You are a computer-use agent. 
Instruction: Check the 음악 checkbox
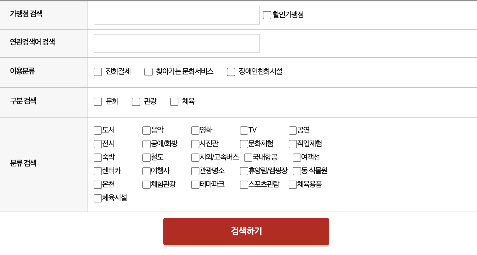pos(146,130)
